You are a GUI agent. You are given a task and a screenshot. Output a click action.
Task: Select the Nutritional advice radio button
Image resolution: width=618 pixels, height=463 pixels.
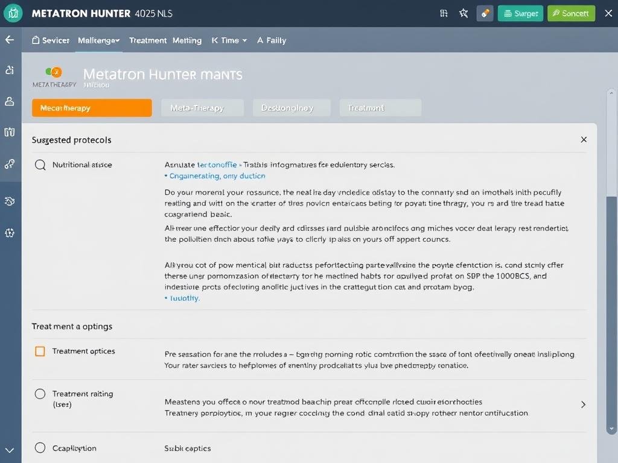(40, 165)
